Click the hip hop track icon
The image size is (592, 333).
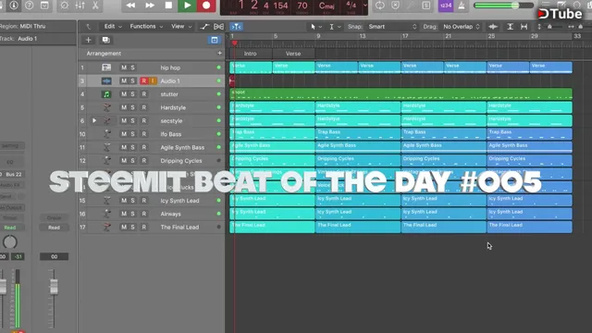pos(106,68)
